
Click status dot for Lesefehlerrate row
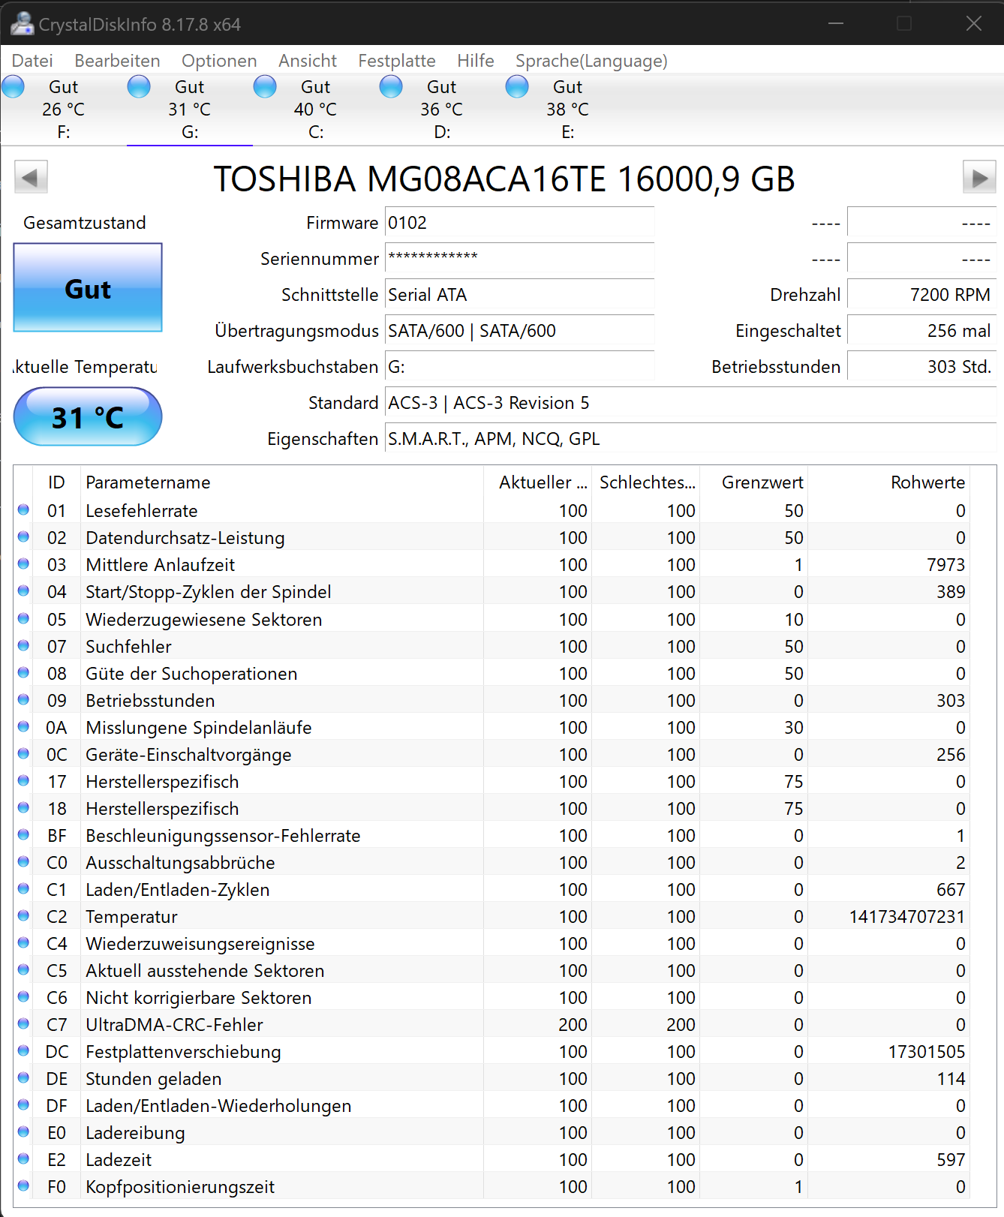pyautogui.click(x=23, y=510)
